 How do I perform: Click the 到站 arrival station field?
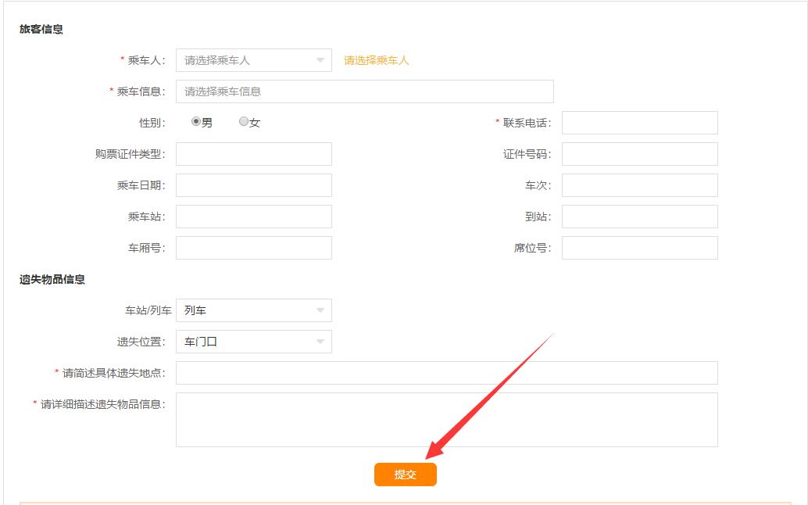coord(639,216)
